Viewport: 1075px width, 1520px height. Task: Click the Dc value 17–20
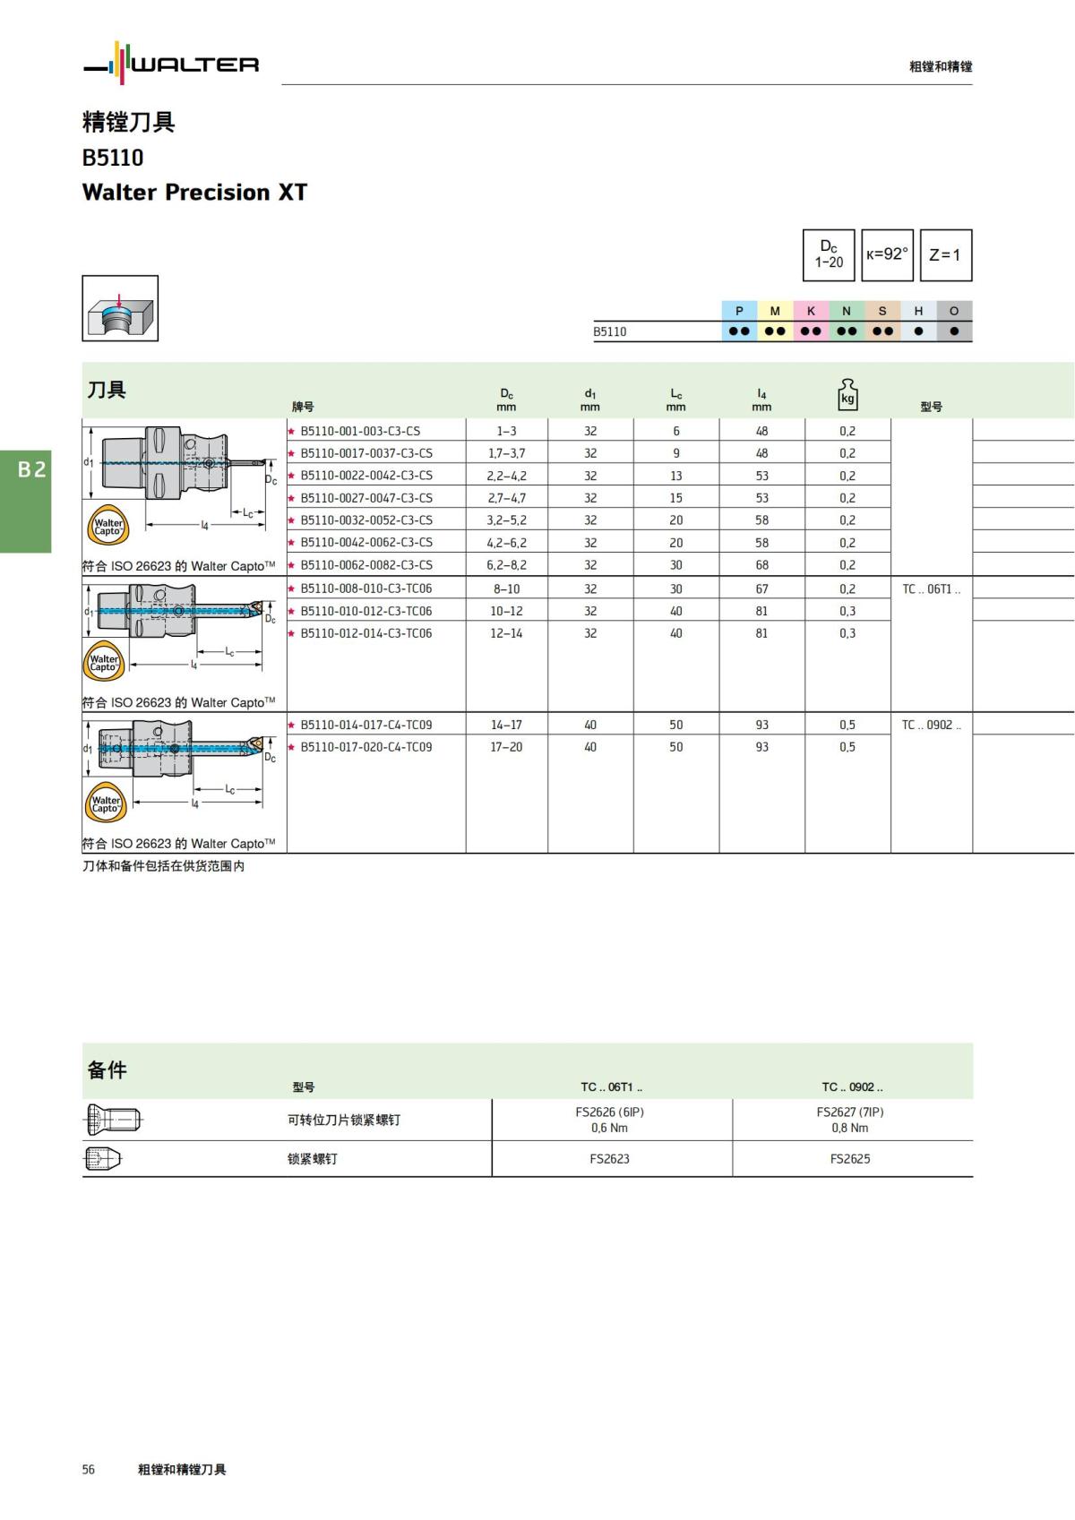click(x=506, y=747)
